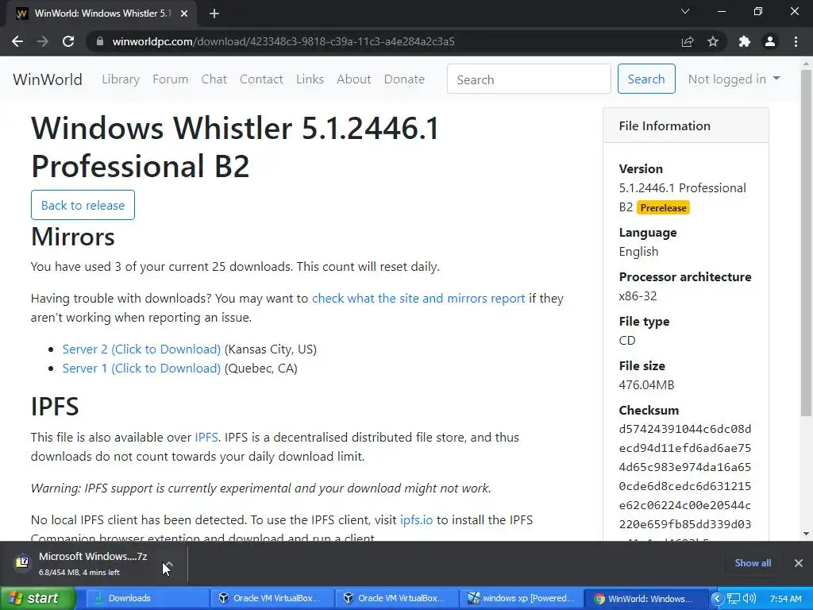The image size is (813, 610).
Task: Open the Contact menu item
Action: 261,79
